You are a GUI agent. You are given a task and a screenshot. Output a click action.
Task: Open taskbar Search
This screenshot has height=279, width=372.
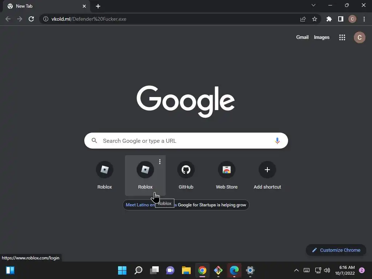tap(138, 270)
